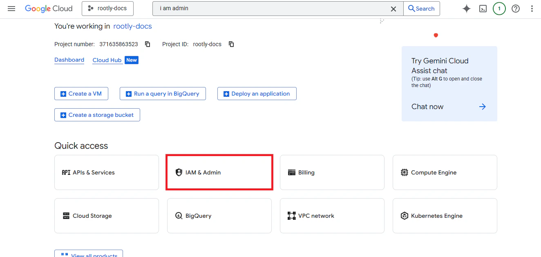Open the rootly-docs project picker

[x=107, y=8]
